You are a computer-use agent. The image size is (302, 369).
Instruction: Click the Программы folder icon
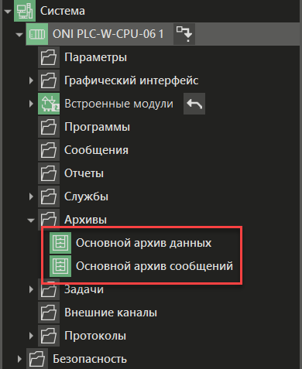(x=49, y=127)
